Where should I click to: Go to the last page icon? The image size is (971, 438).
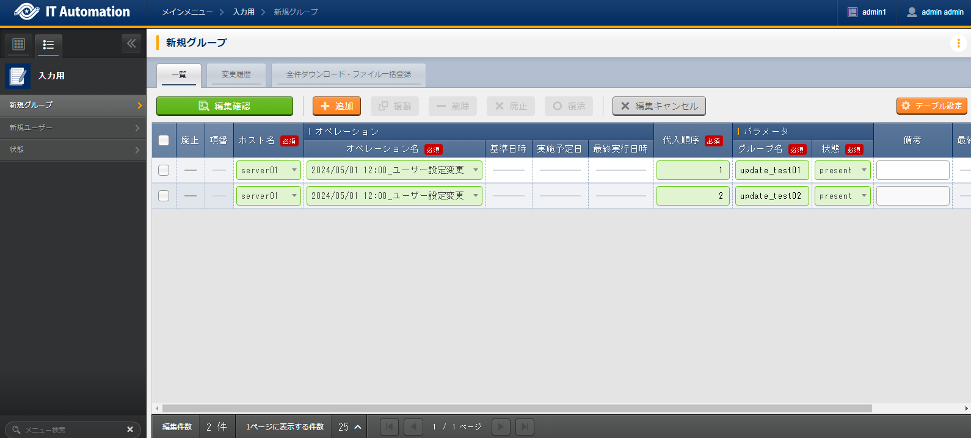(x=525, y=427)
